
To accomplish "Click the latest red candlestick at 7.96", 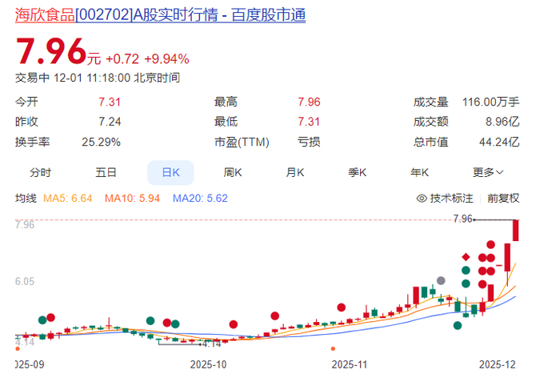I will pos(515,231).
